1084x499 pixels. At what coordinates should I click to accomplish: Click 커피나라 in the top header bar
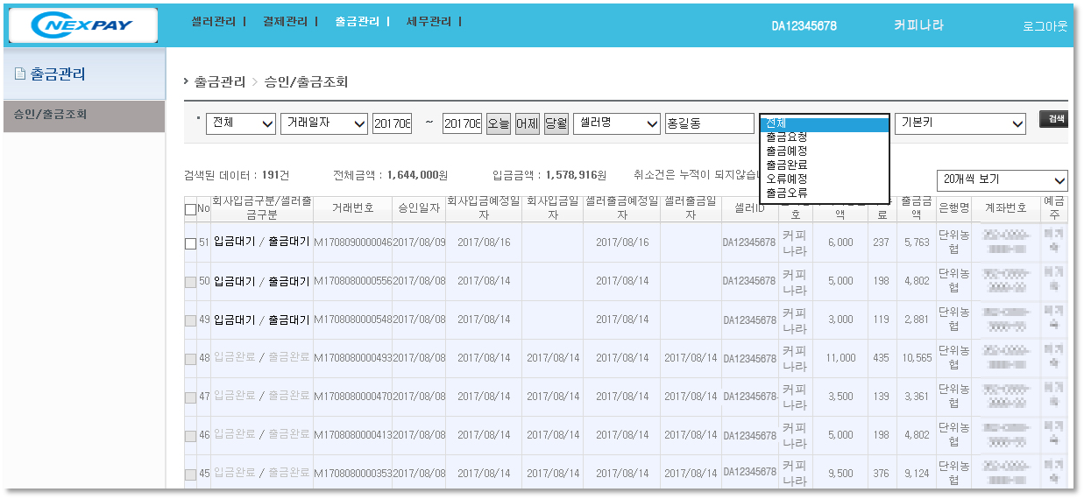coord(918,25)
